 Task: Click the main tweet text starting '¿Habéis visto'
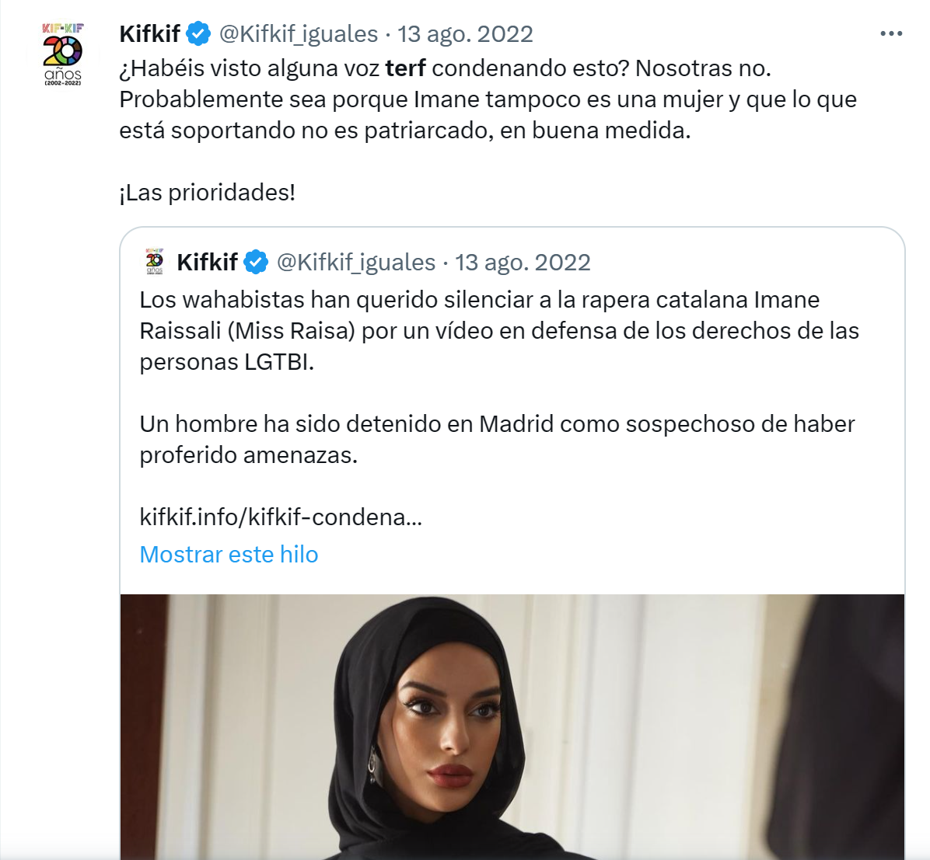488,99
